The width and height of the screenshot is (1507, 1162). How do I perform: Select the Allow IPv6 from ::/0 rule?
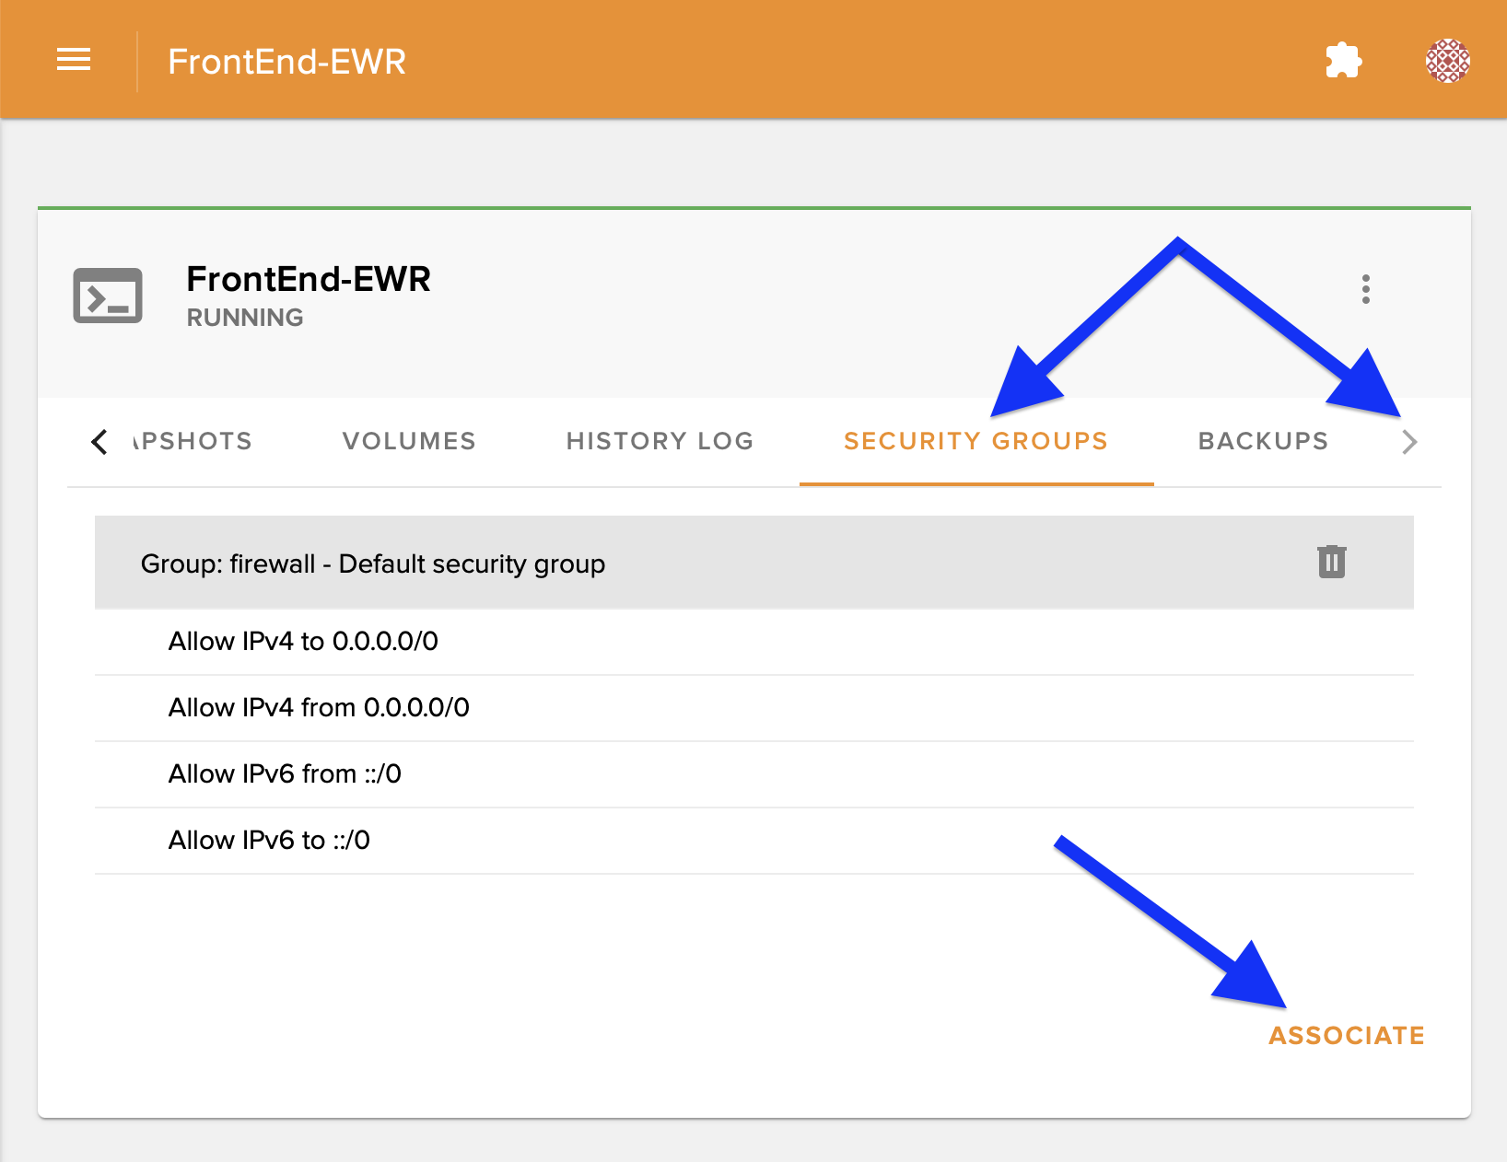(x=285, y=774)
